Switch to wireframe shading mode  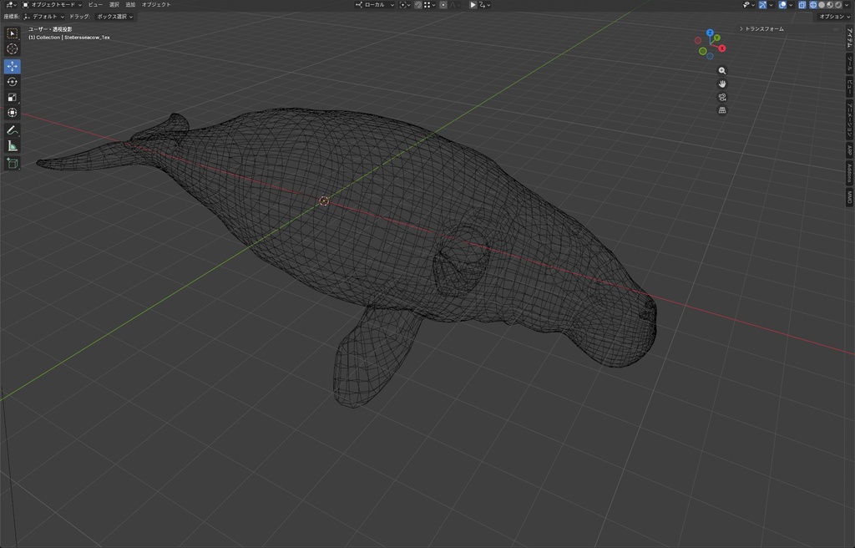(x=813, y=5)
